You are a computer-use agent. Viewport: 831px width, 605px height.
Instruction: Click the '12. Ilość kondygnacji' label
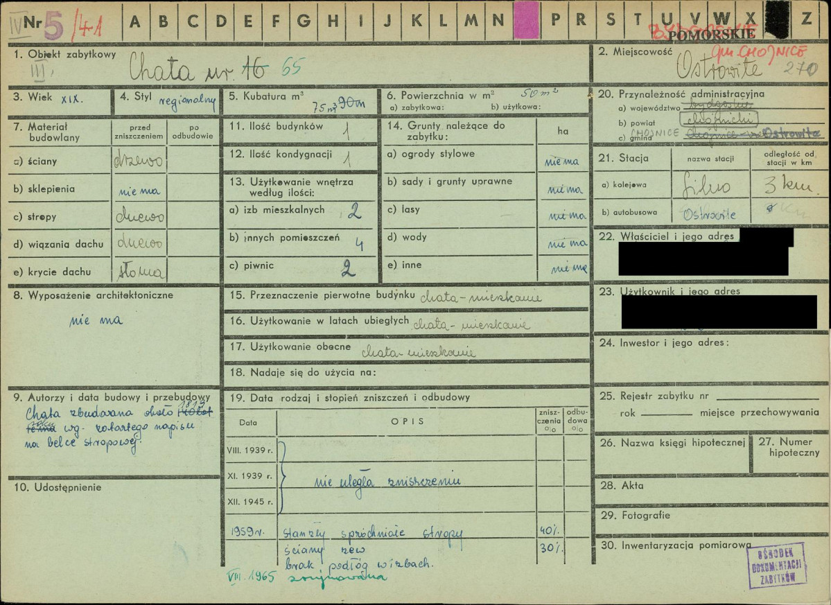point(281,154)
